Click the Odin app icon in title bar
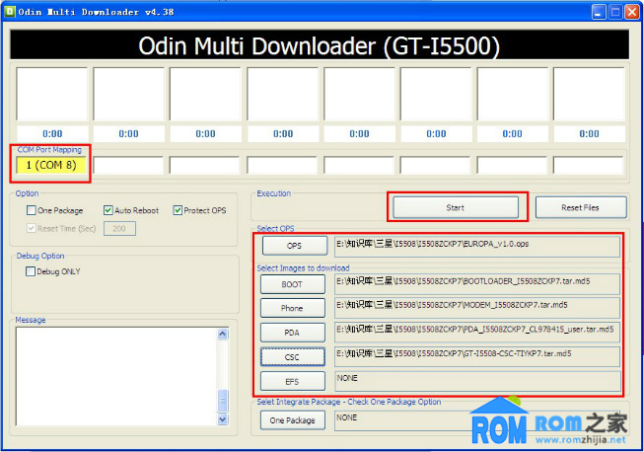This screenshot has height=452, width=644. pyautogui.click(x=10, y=12)
